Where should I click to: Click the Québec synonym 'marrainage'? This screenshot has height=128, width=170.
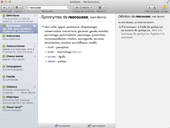pos(64,52)
